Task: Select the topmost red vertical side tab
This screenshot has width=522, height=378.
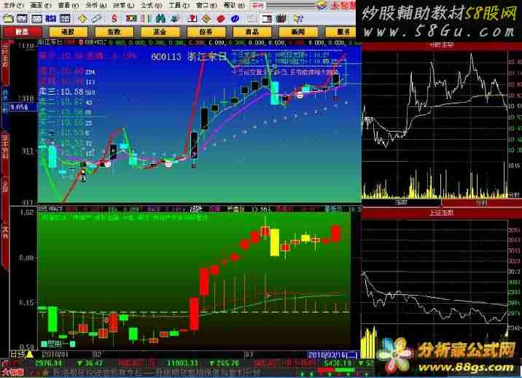Action: pyautogui.click(x=5, y=62)
